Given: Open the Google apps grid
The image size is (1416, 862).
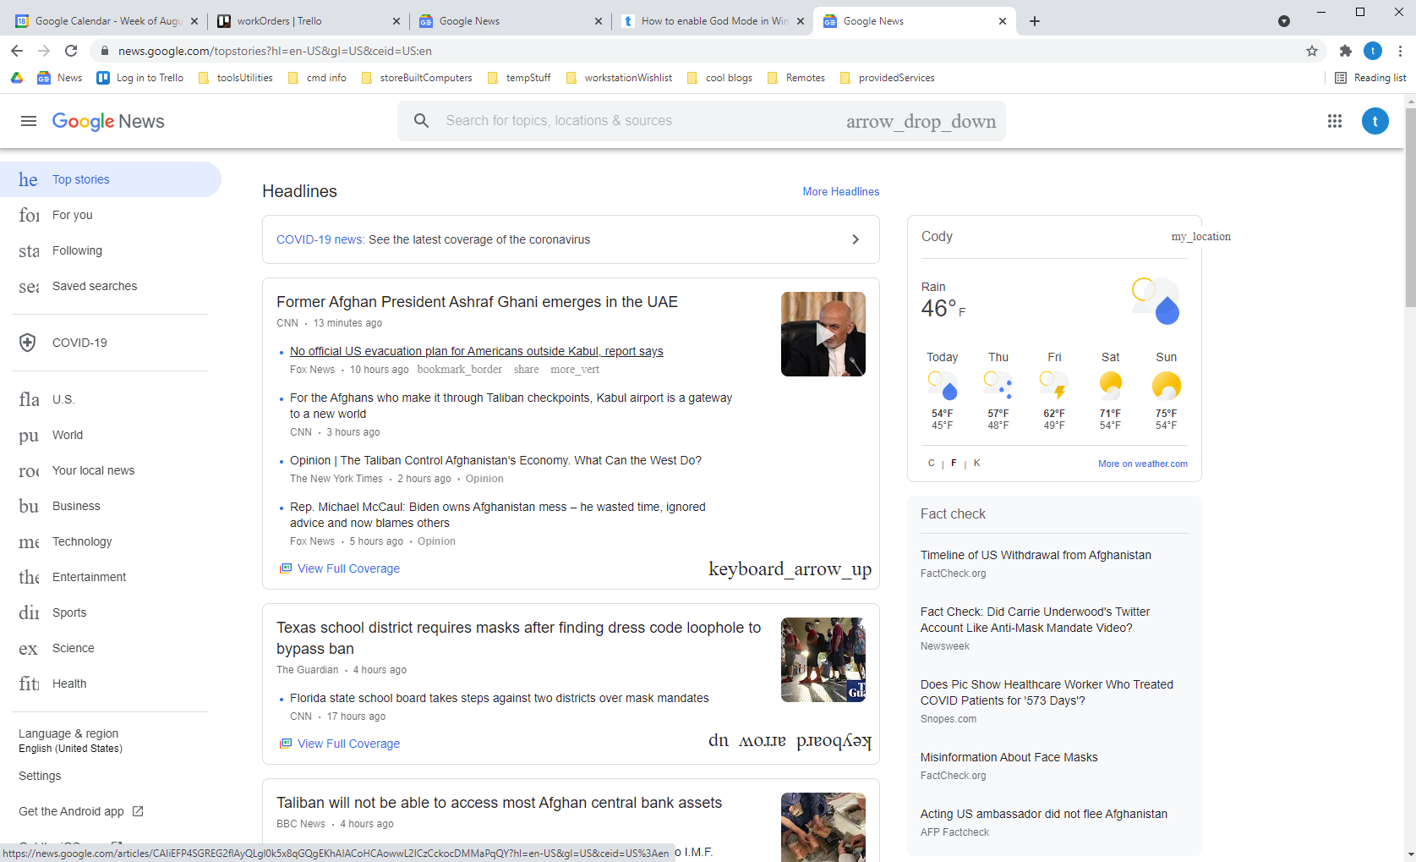Looking at the screenshot, I should point(1335,121).
